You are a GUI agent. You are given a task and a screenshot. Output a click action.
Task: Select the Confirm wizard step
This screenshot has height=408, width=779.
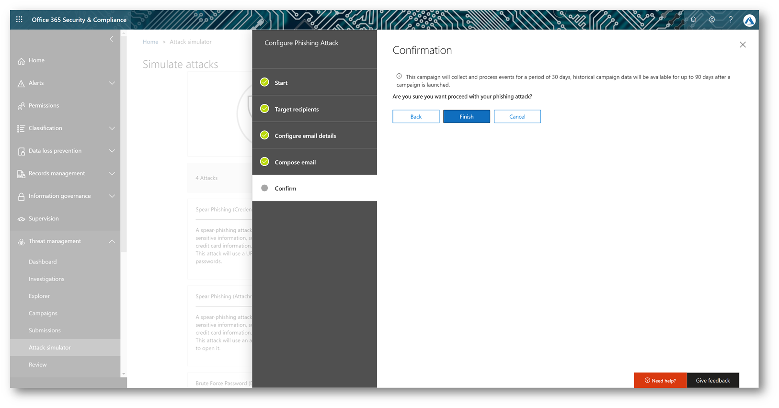point(315,188)
